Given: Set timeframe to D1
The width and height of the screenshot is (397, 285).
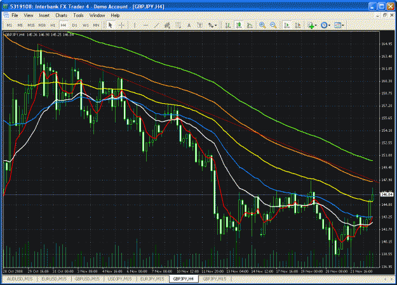Looking at the screenshot, I should click(x=74, y=25).
